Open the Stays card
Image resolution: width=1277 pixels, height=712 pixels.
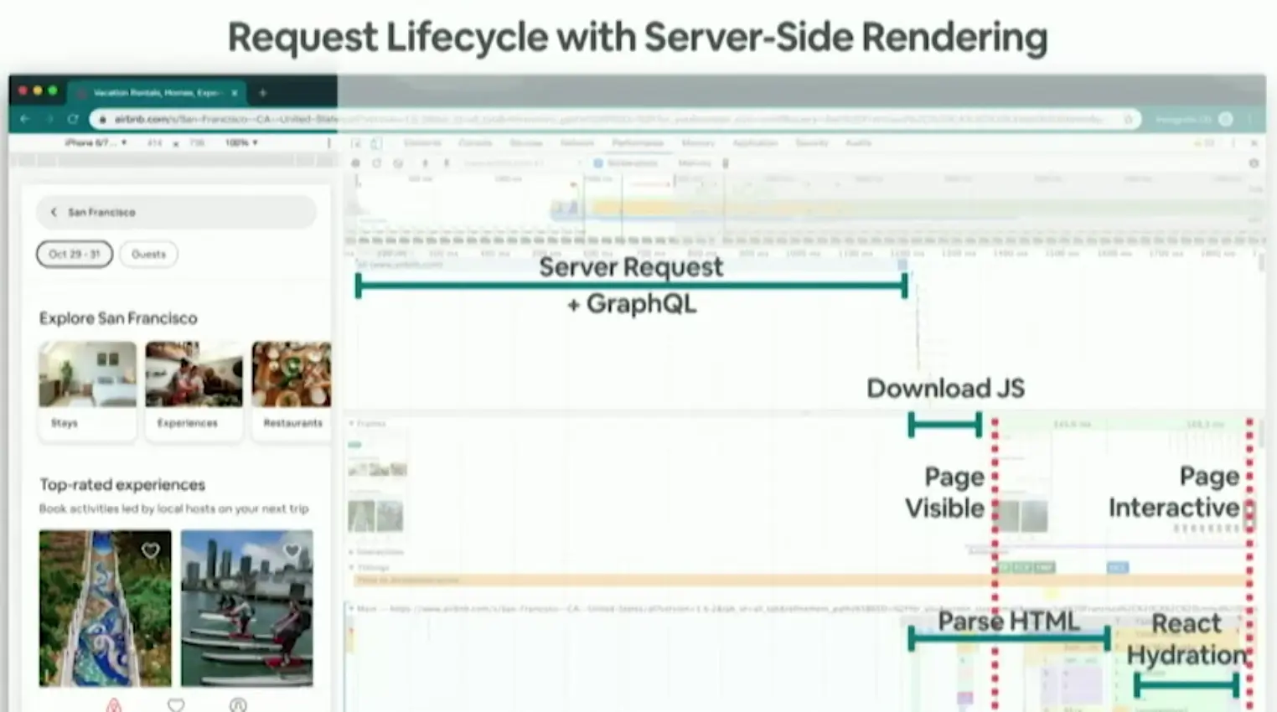click(87, 390)
